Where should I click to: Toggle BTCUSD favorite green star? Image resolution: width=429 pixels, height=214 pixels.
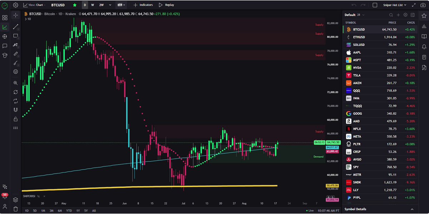click(75, 5)
